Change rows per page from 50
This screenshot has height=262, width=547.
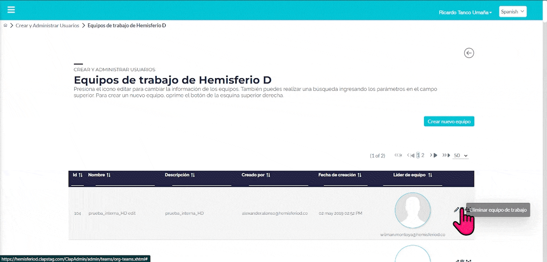pyautogui.click(x=461, y=155)
